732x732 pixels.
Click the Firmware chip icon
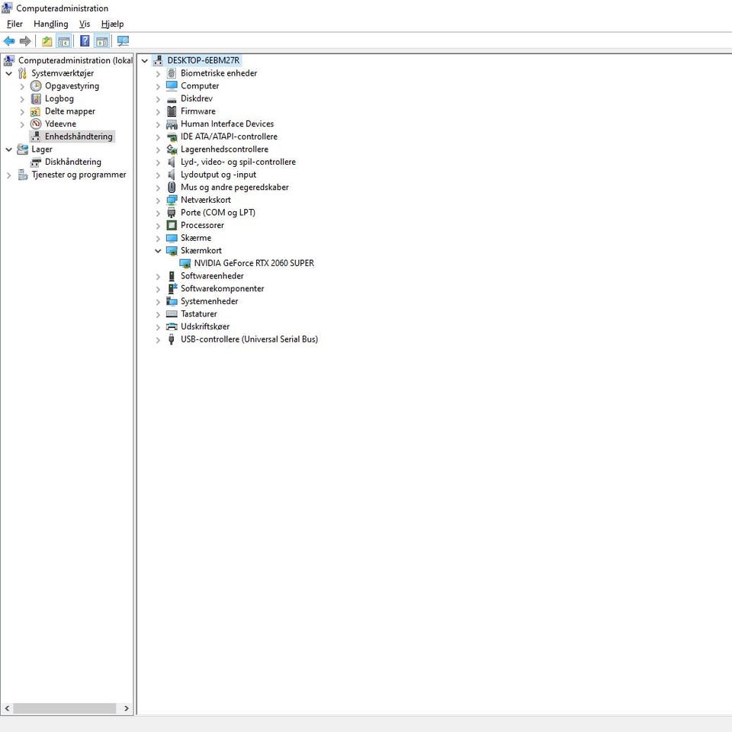[x=172, y=111]
